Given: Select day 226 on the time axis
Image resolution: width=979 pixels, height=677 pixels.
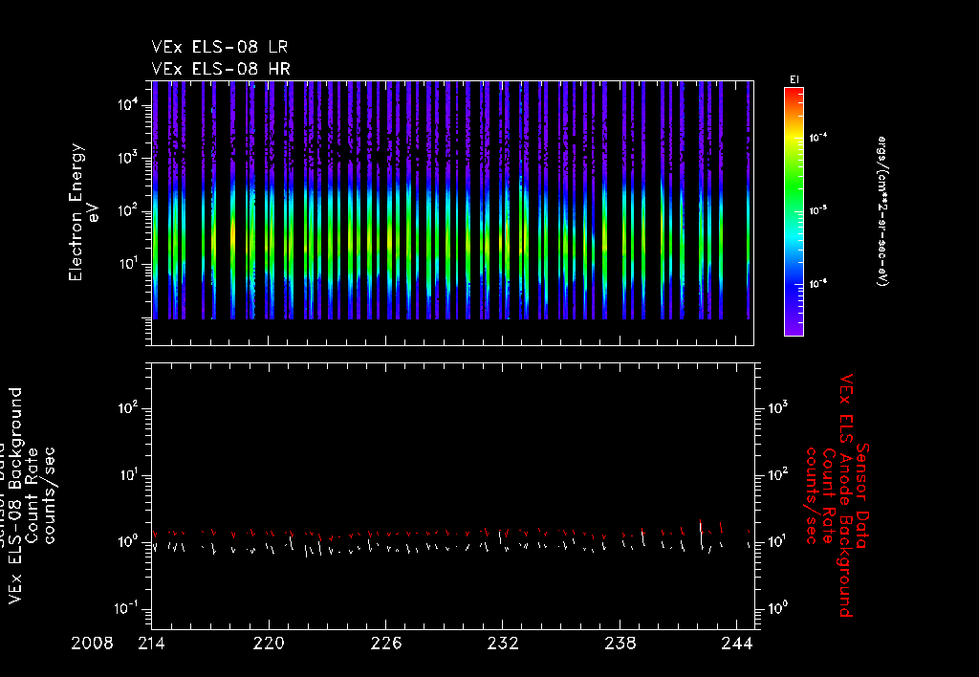Looking at the screenshot, I should 386,644.
